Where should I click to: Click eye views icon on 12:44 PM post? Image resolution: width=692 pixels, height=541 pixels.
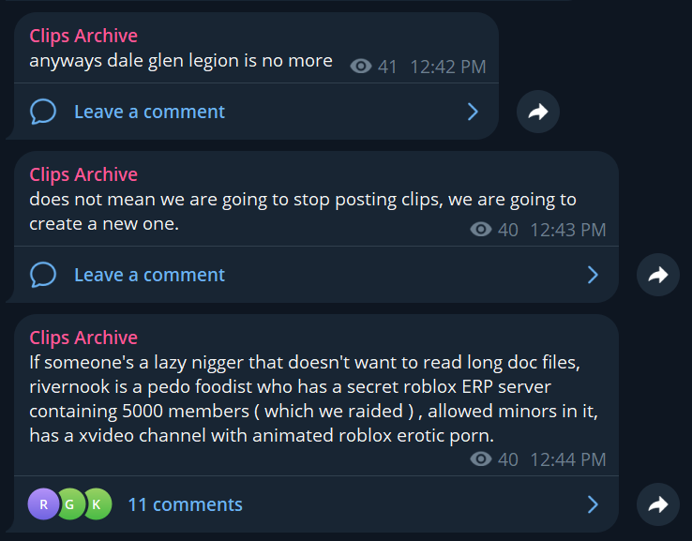tap(481, 458)
